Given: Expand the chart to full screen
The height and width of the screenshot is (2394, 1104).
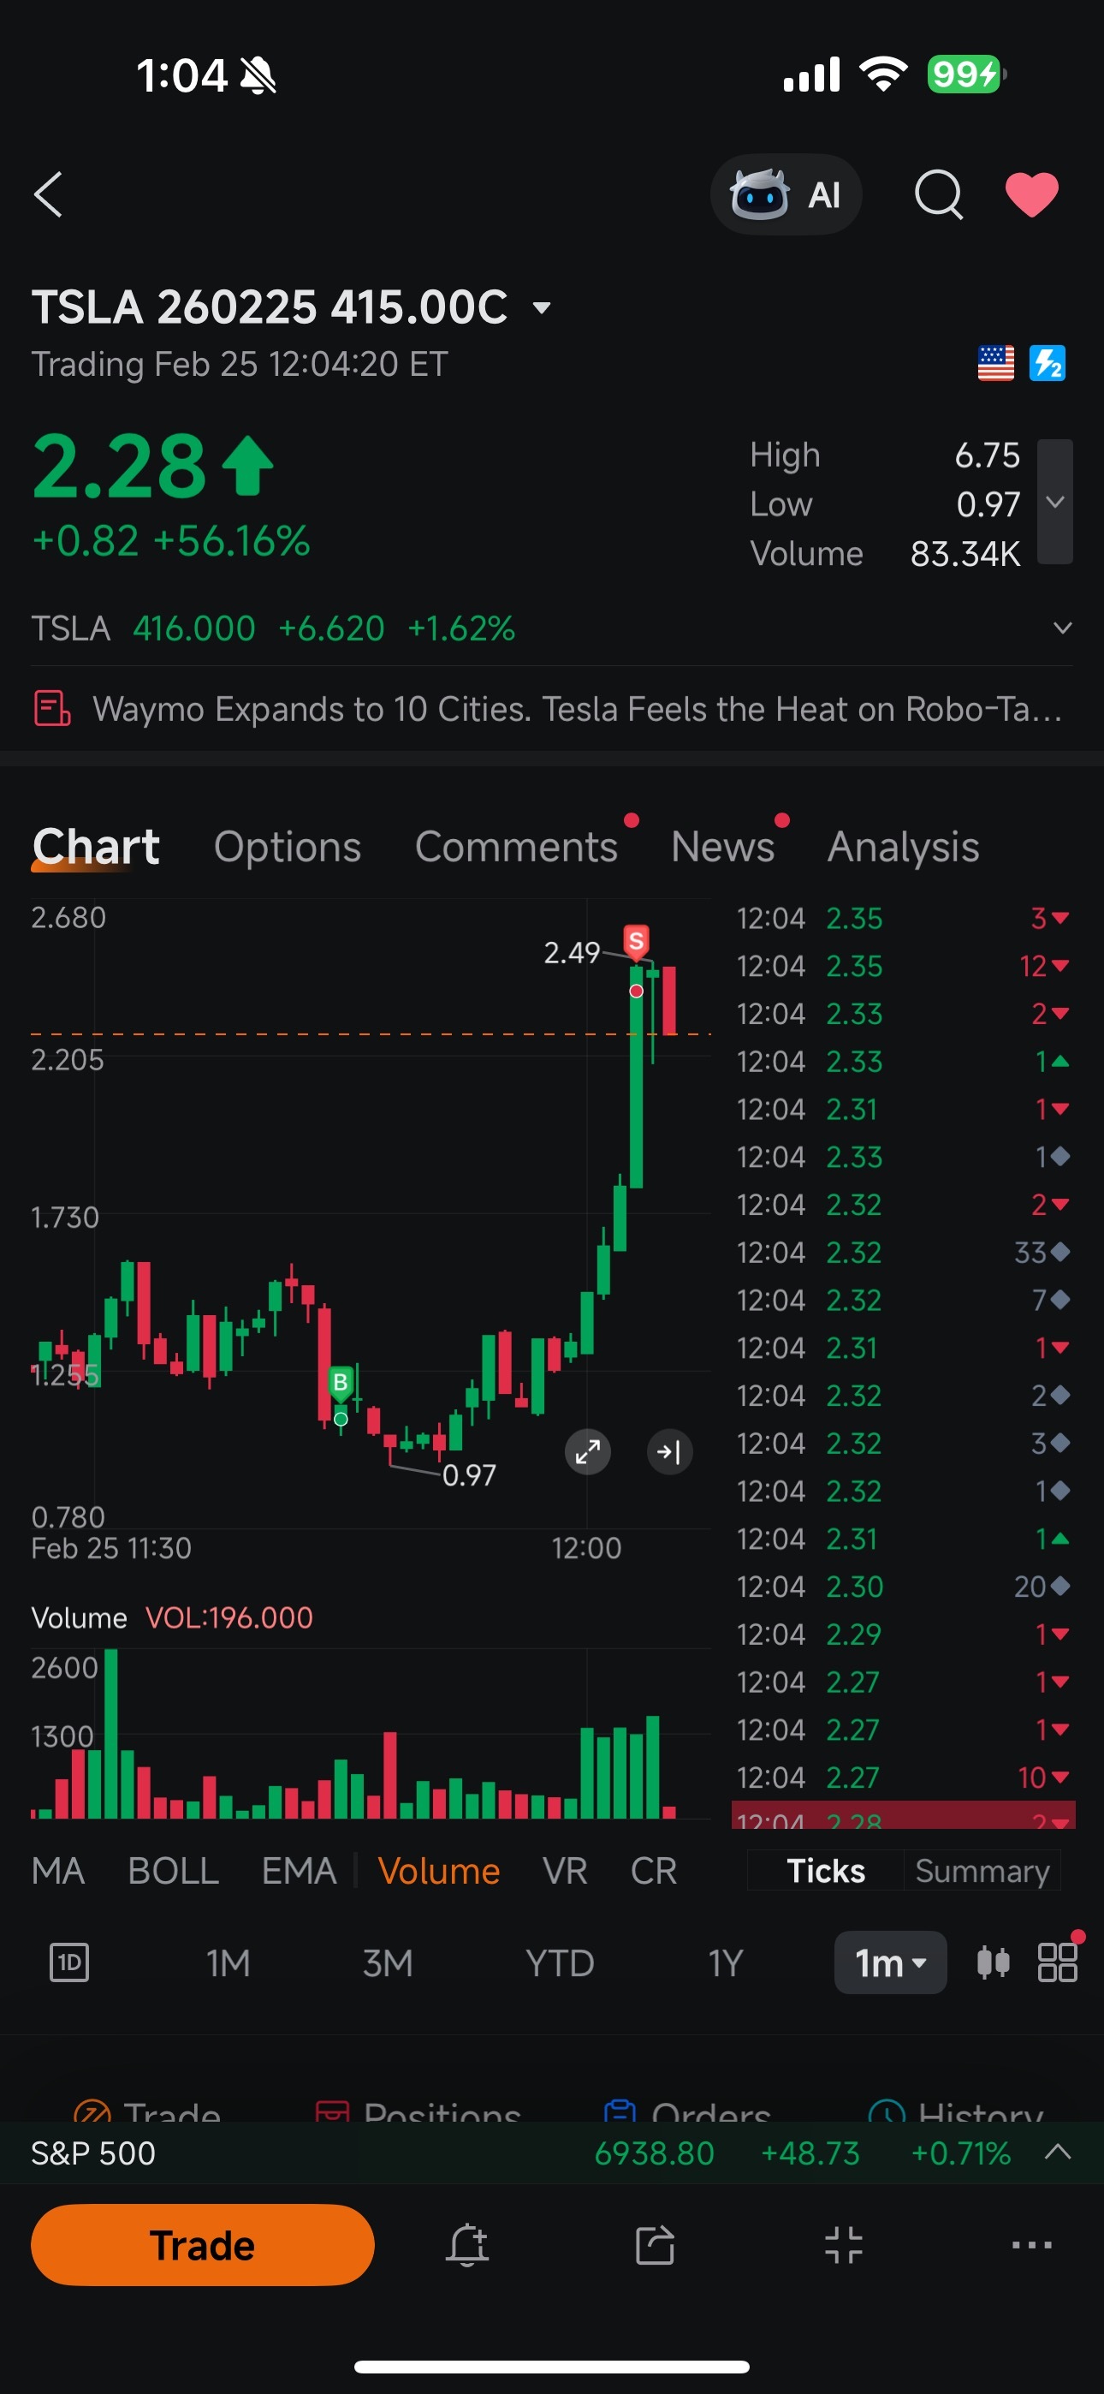Looking at the screenshot, I should pyautogui.click(x=587, y=1451).
